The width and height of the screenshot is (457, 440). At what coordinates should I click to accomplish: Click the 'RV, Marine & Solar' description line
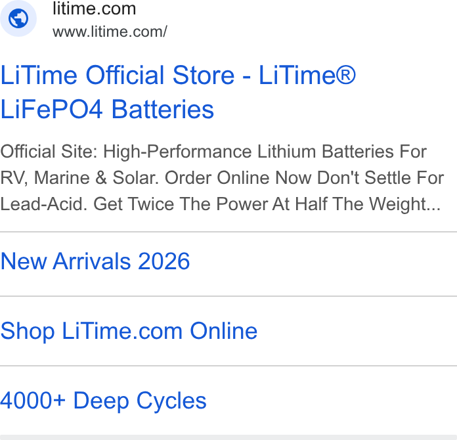(x=222, y=177)
